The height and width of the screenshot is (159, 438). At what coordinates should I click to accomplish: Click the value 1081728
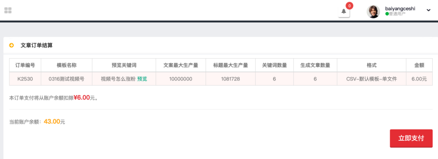click(230, 79)
